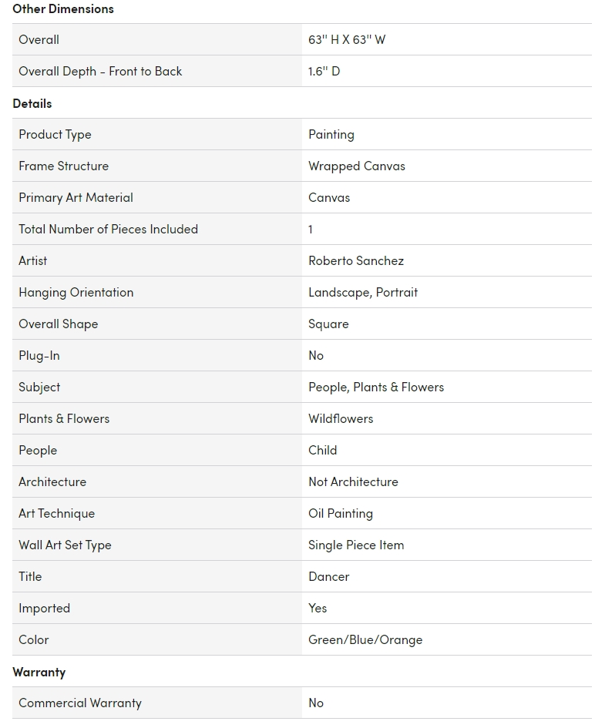Select the Wildflowers value

[341, 419]
